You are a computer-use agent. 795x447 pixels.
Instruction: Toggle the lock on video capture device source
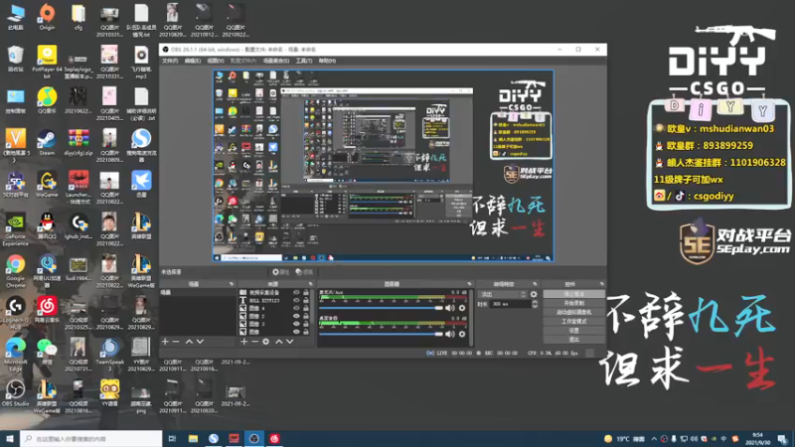(x=306, y=292)
